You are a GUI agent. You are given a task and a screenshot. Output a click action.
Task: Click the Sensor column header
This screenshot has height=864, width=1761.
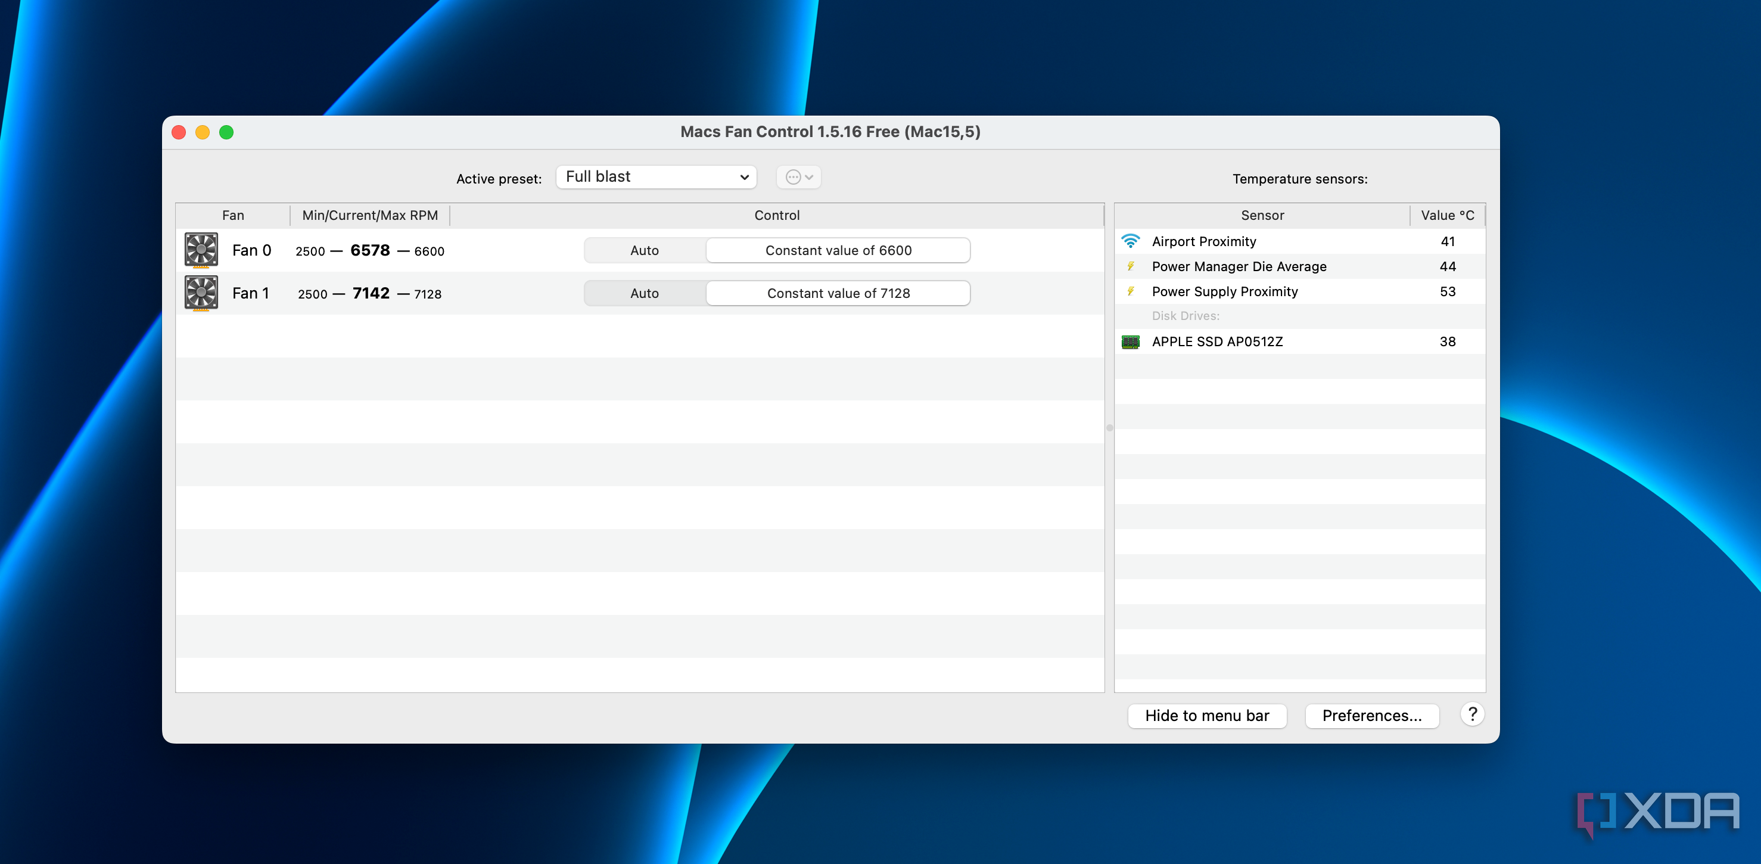1262,215
